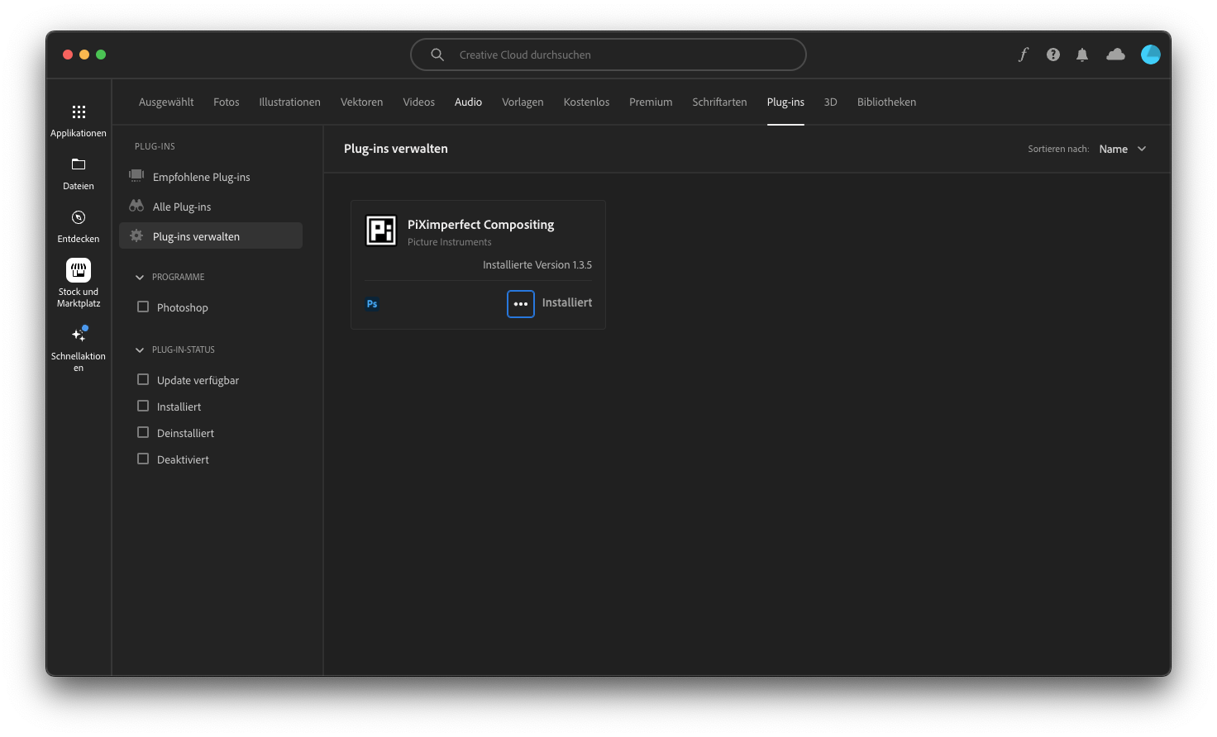Click the Photoshop Ps badge icon
Screen dimensions: 1217x737
point(372,304)
